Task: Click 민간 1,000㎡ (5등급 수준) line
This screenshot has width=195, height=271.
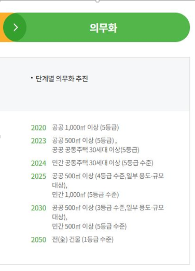Action: pos(86,195)
